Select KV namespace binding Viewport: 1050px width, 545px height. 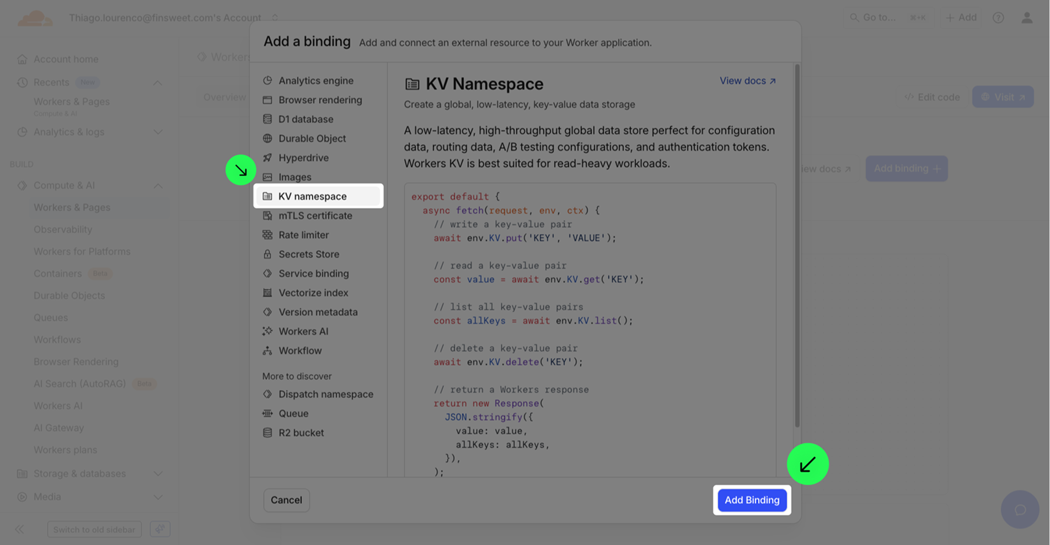tap(318, 196)
